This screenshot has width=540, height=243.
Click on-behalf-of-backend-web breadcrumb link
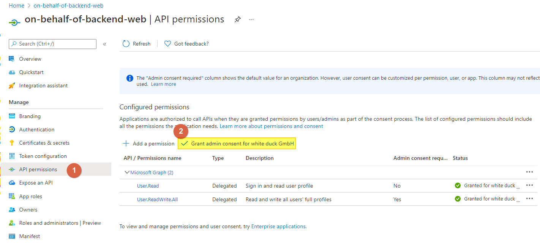(x=68, y=6)
